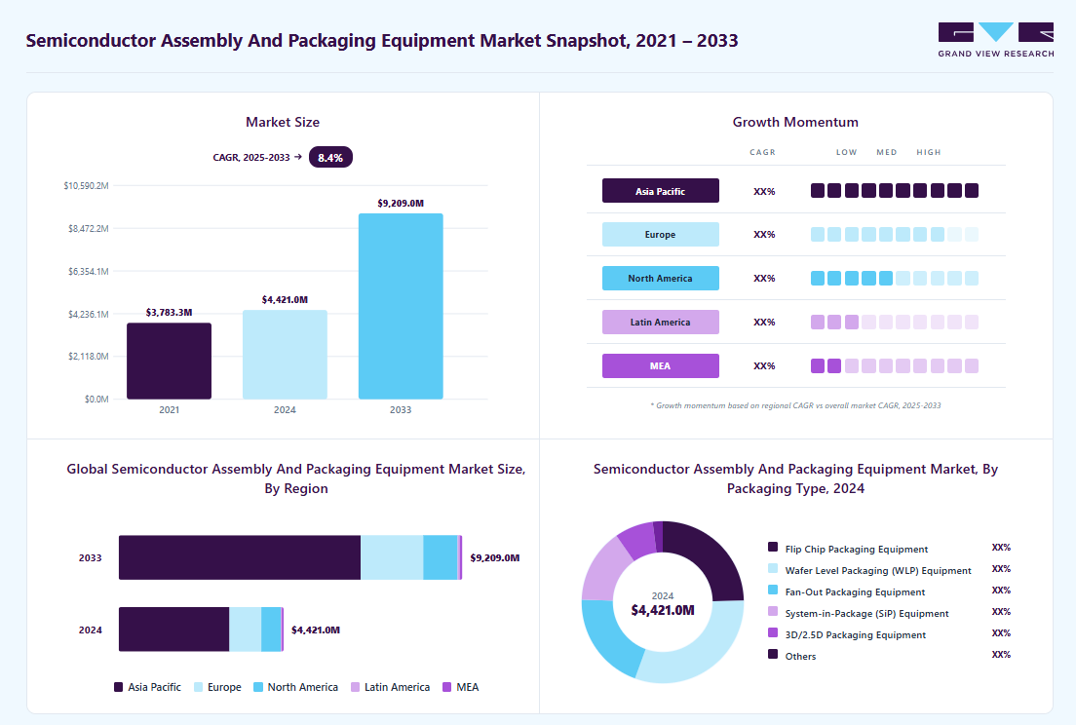Click the 2033 Asia Pacific stacked bar segment
The width and height of the screenshot is (1076, 725).
click(240, 557)
